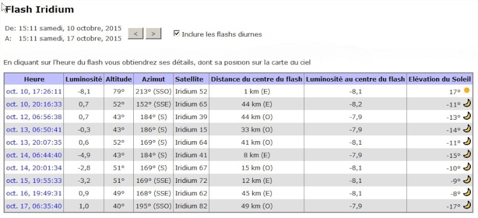
Task: Open flash details for oct. 10, 17:26:11
Action: (34, 92)
